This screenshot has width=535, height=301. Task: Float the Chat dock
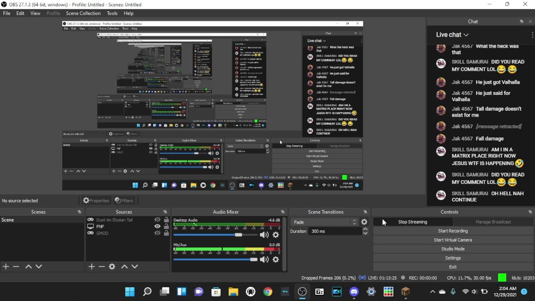pyautogui.click(x=522, y=21)
